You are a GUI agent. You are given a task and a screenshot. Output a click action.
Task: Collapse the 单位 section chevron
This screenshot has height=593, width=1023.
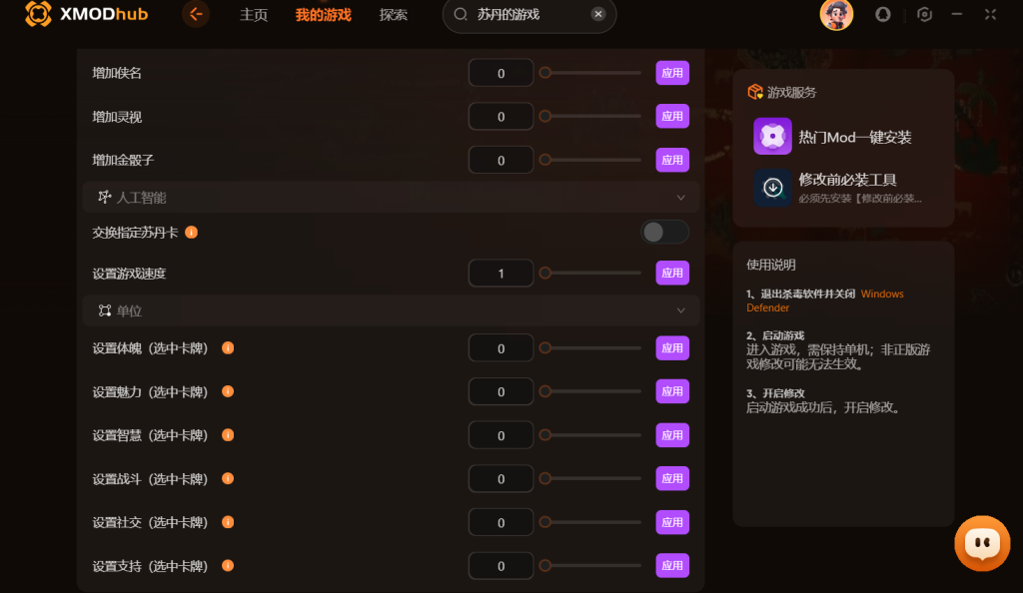click(680, 310)
